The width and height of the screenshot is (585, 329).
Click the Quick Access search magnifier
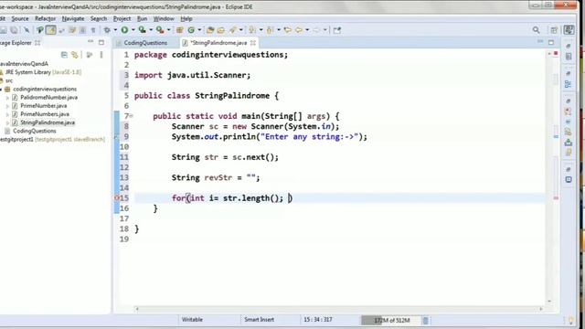pos(537,30)
